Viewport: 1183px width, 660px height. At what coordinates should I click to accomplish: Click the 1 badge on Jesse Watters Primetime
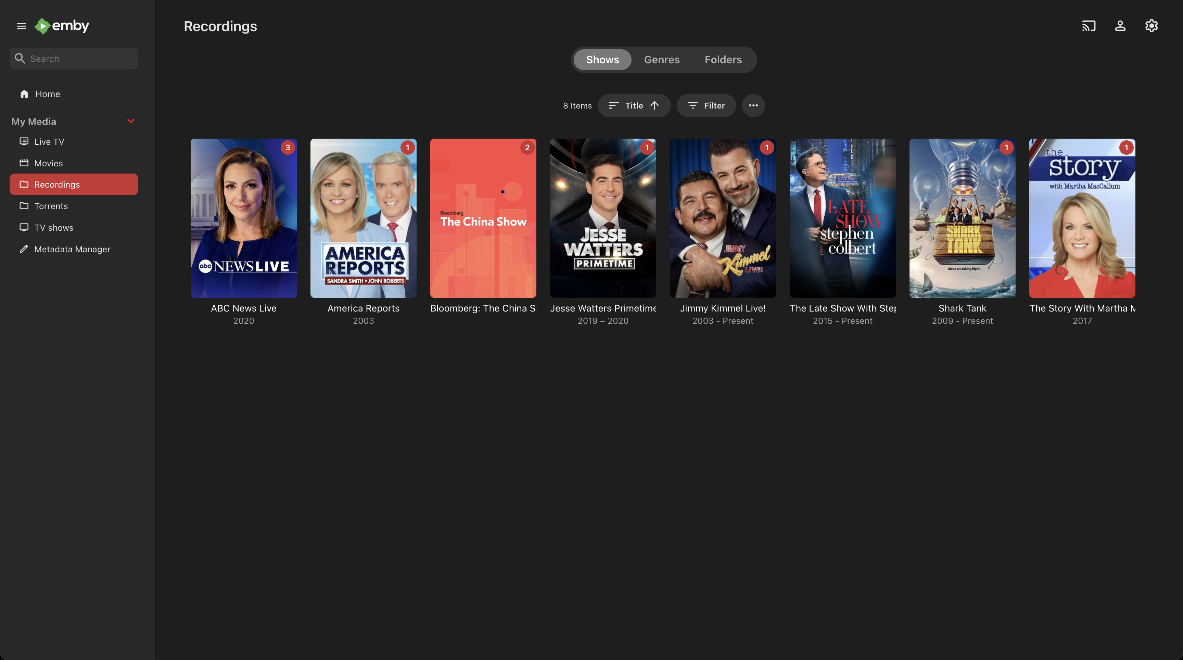(647, 148)
